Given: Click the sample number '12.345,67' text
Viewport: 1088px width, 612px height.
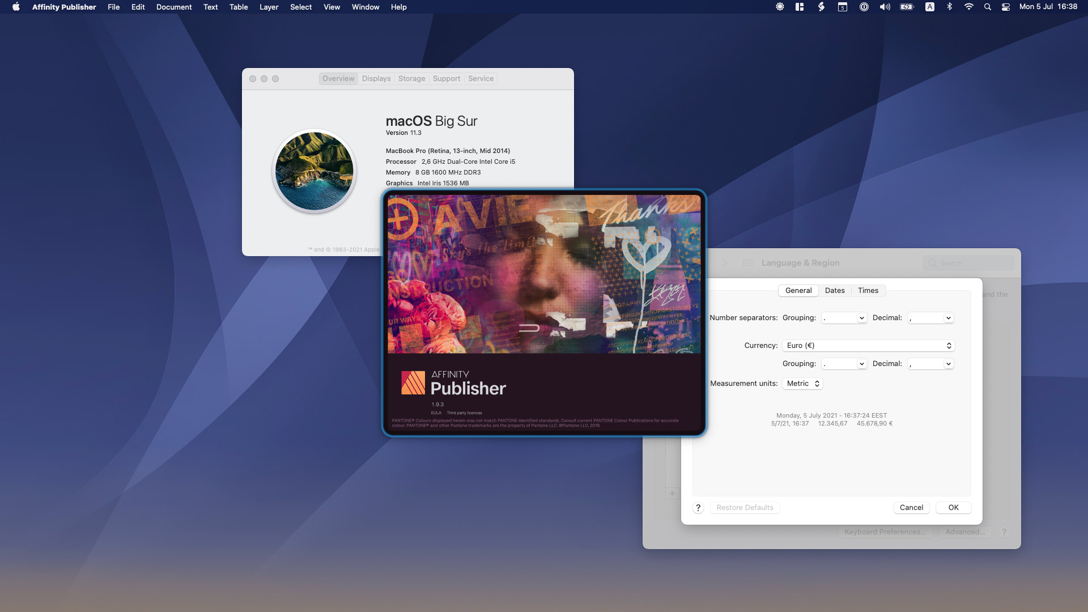Looking at the screenshot, I should pos(832,424).
